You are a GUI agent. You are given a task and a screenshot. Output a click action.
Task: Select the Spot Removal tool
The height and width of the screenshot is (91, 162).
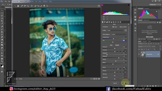(35, 6)
